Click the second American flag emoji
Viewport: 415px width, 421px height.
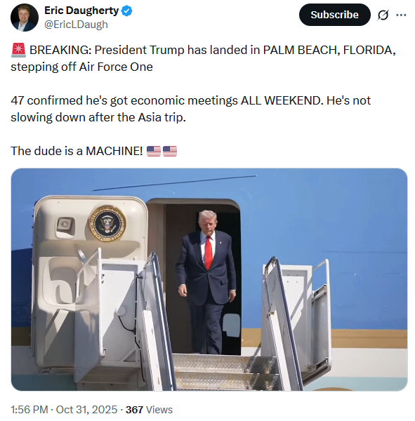tap(170, 151)
